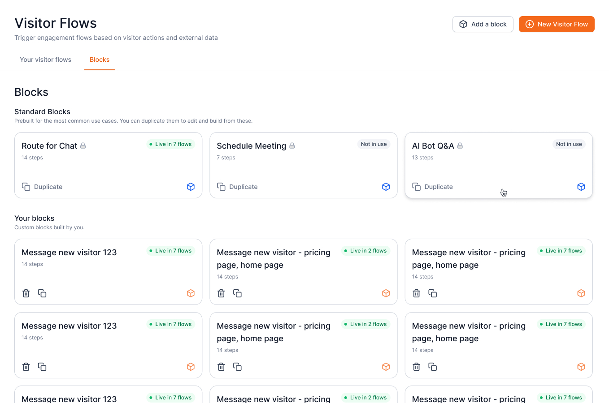Click trash icon on first Live in 2 flows block

221,293
